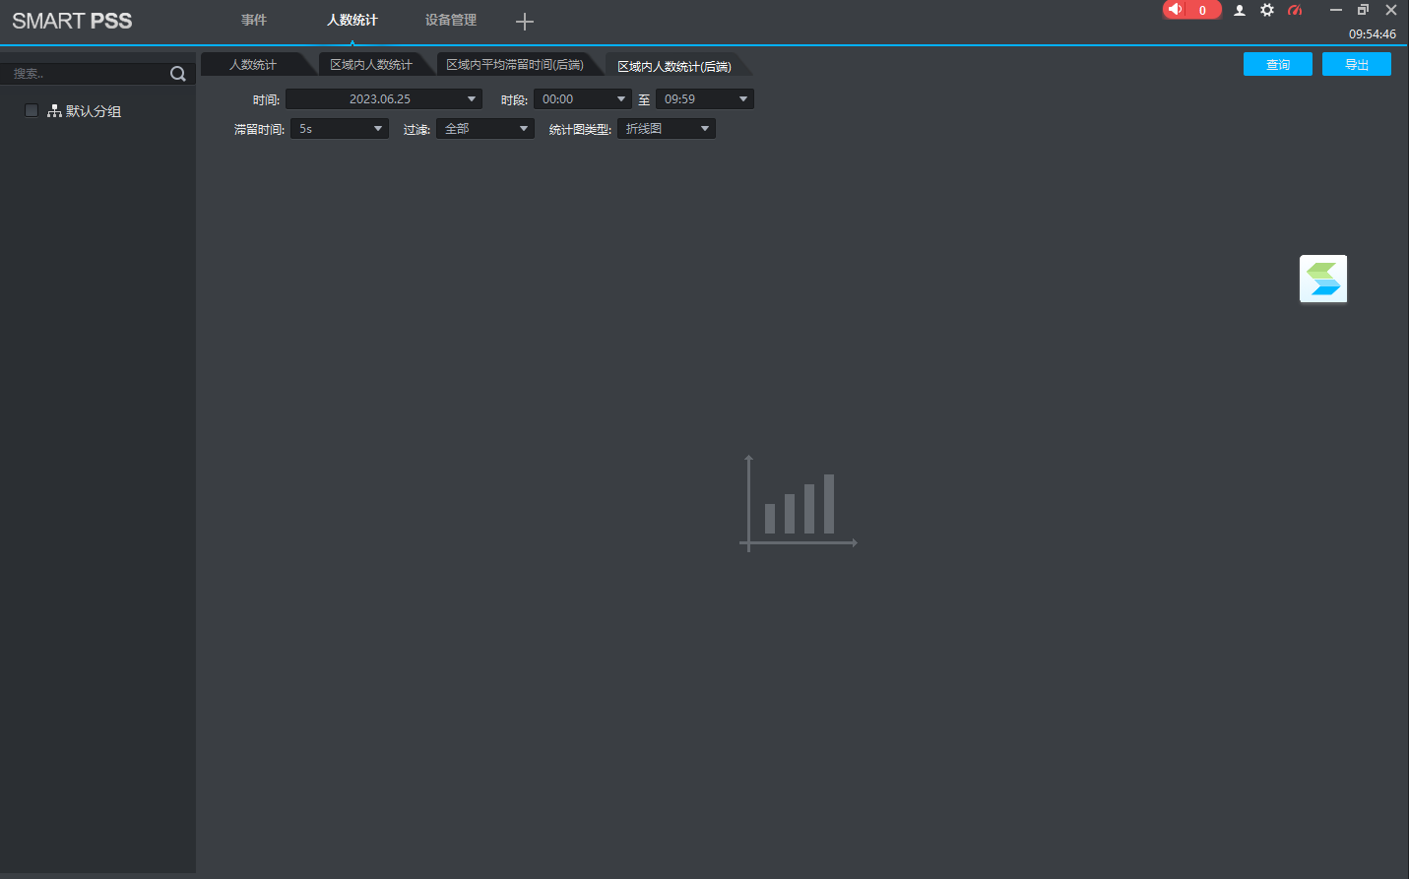
Task: Add a new tab with plus icon
Action: [x=525, y=22]
